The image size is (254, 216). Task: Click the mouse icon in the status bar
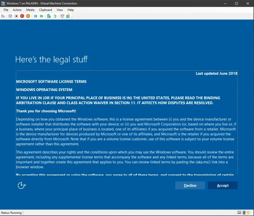click(x=244, y=213)
